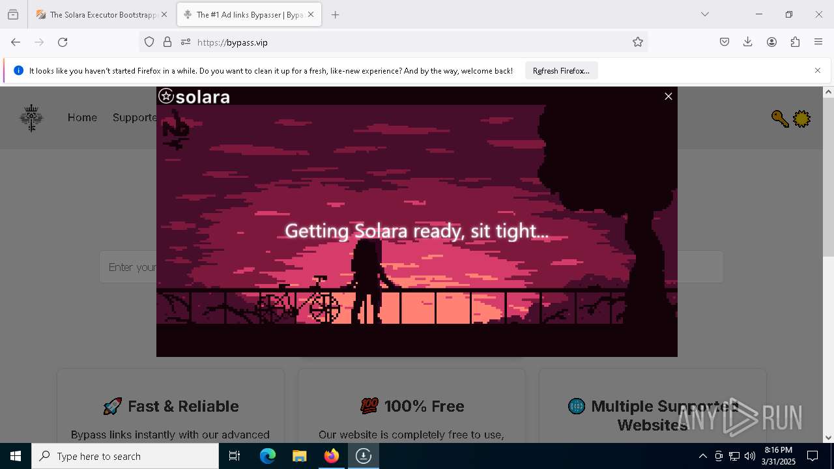Close the Ad links Bypasser tab
The height and width of the screenshot is (469, 834).
click(311, 14)
